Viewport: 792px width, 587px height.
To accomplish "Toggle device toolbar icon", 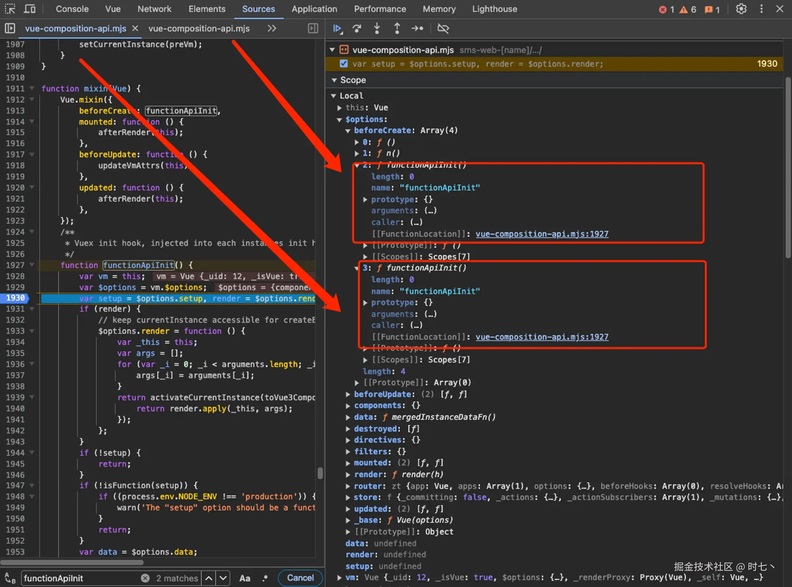I will (30, 9).
